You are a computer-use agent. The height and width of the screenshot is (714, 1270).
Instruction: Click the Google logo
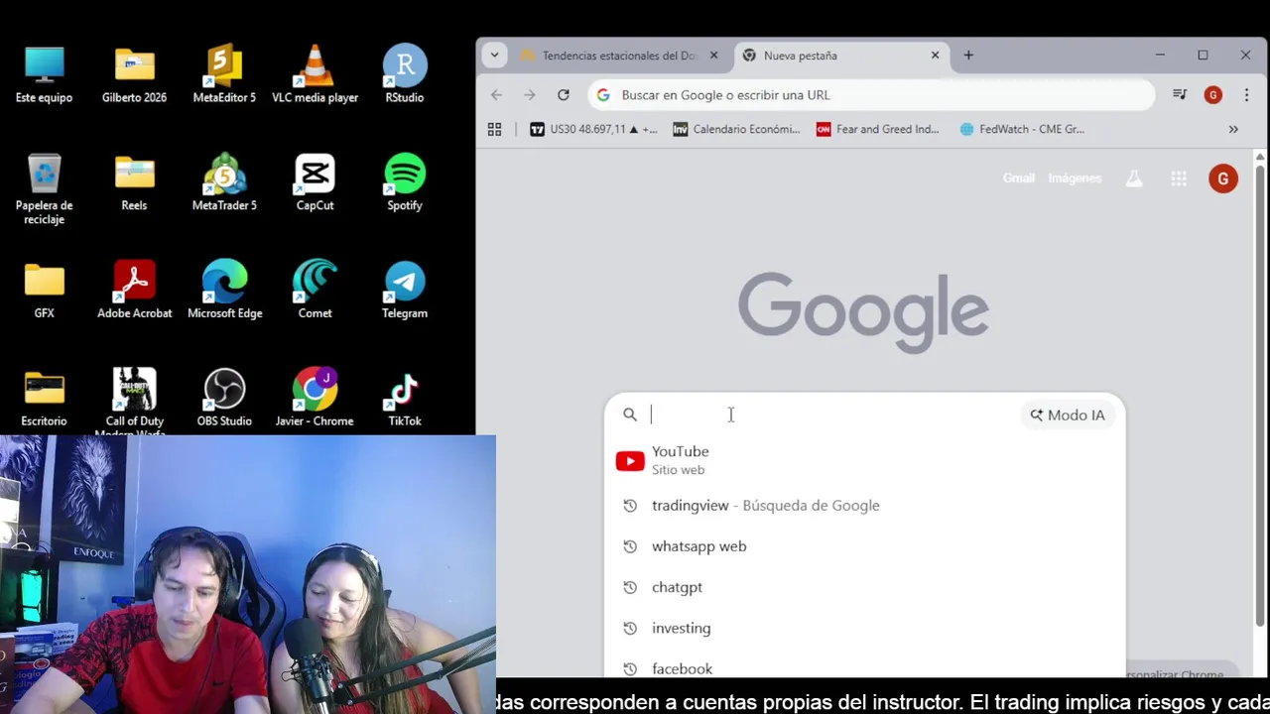tap(863, 312)
